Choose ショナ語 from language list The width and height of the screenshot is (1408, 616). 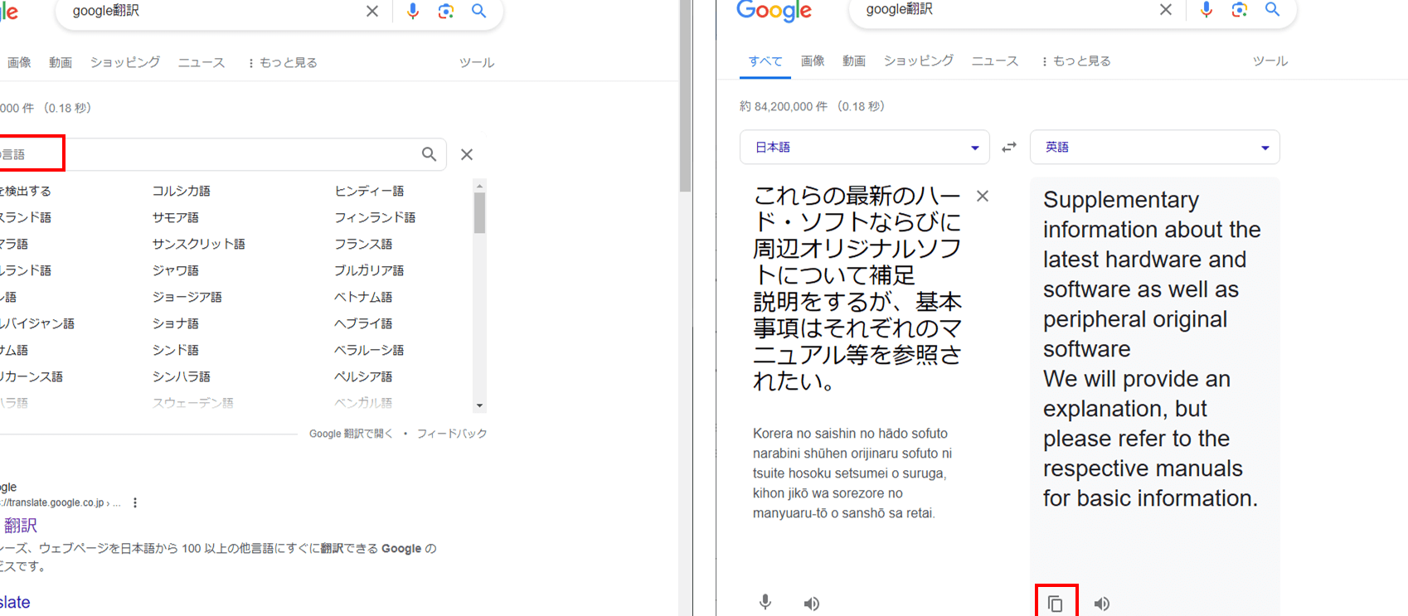(176, 323)
